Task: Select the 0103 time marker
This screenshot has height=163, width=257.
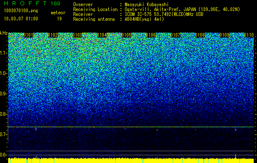Action: coord(77,35)
